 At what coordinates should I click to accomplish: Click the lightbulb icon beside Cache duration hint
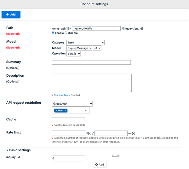[52, 125]
